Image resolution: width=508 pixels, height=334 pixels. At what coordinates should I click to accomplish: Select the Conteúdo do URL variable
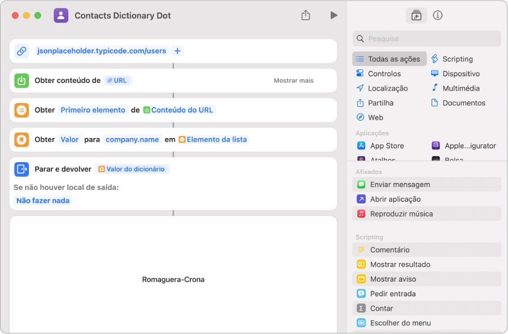[178, 110]
